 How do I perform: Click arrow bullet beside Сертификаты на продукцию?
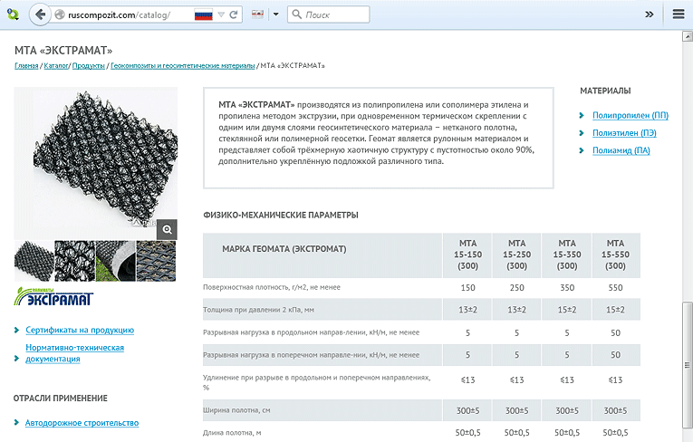[16, 331]
